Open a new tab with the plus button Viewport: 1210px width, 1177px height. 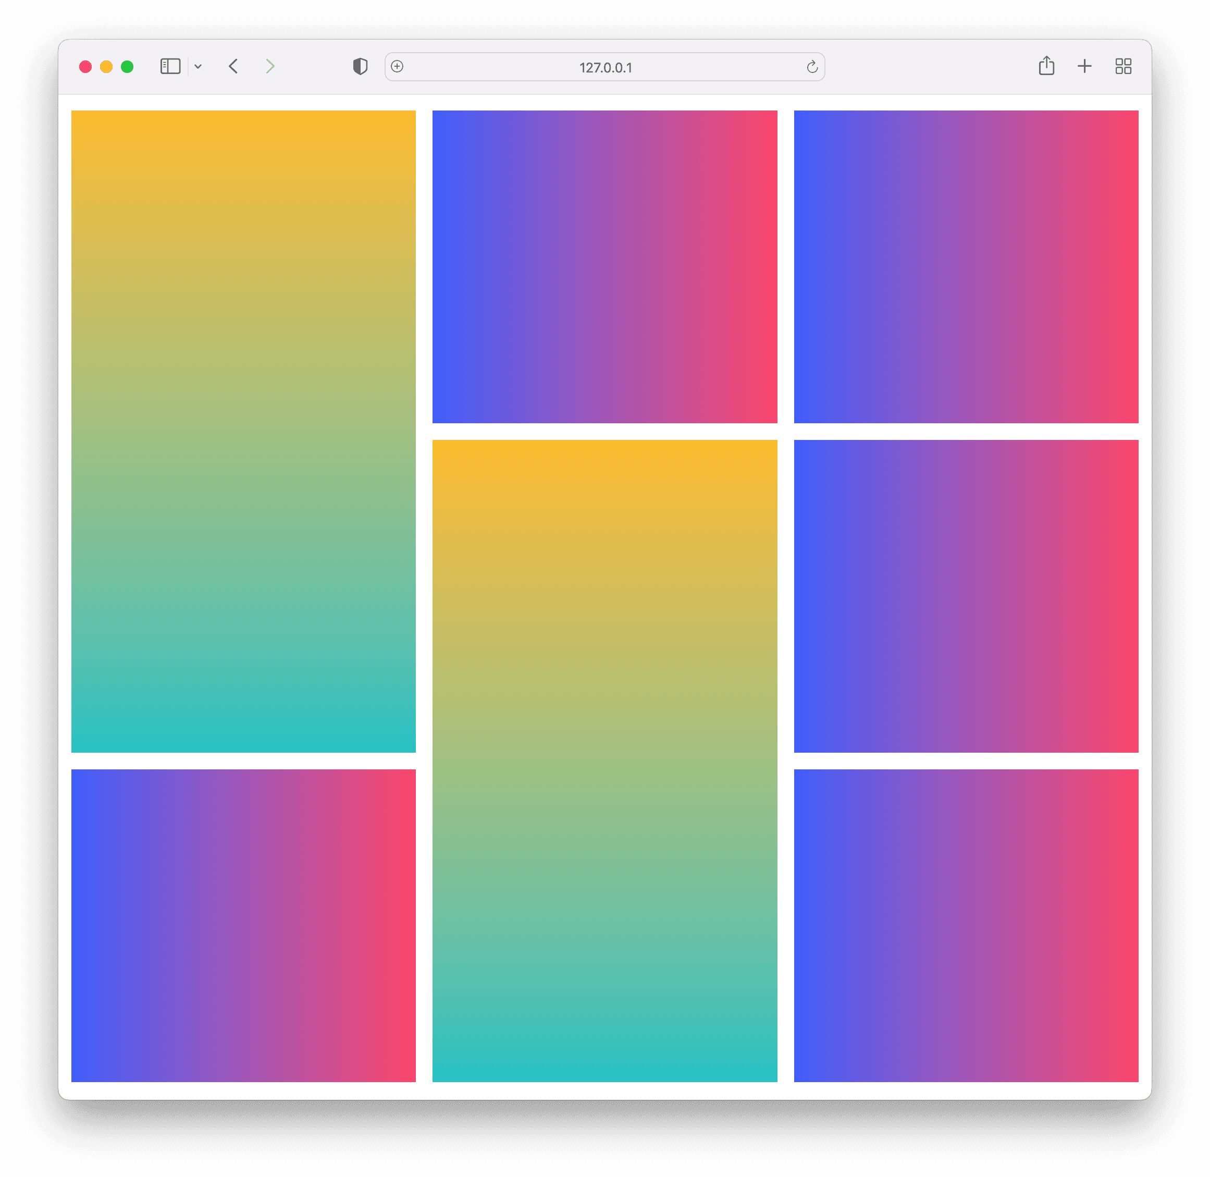pyautogui.click(x=1084, y=66)
